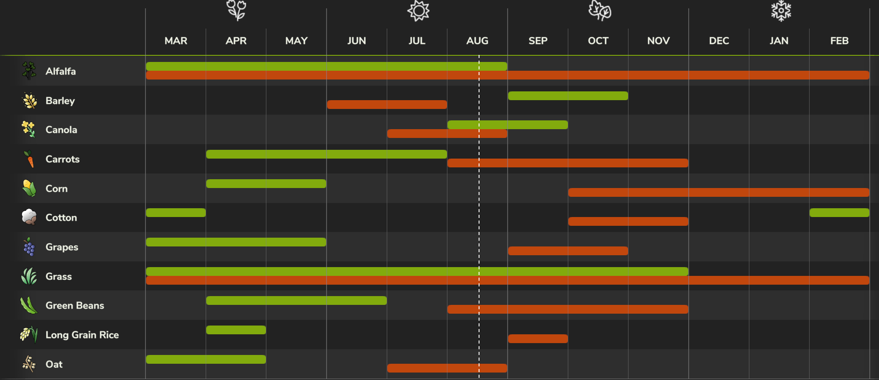Click the Canola flower icon
Image resolution: width=879 pixels, height=380 pixels.
coord(29,129)
